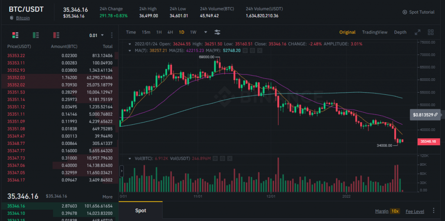
Task: Show only sell orders in order book
Action: [x=56, y=35]
